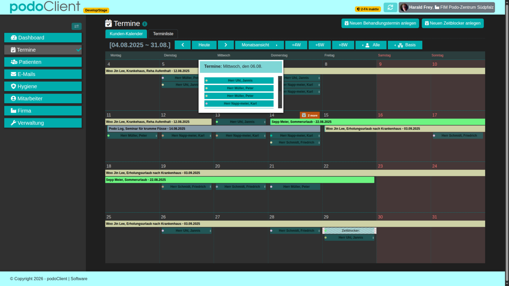Image resolution: width=509 pixels, height=286 pixels.
Task: Click Harald Frey profile avatar
Action: pos(404,7)
